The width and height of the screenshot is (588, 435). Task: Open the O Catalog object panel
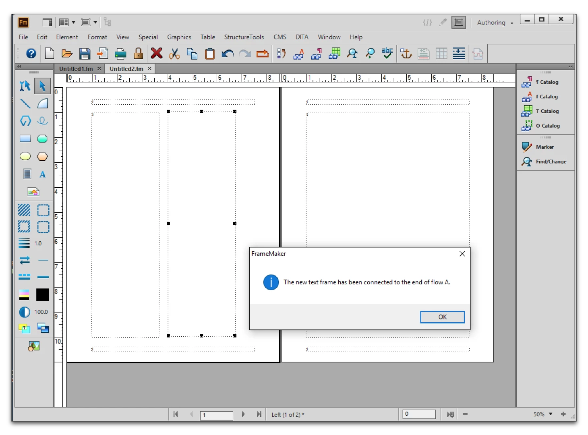(x=541, y=126)
